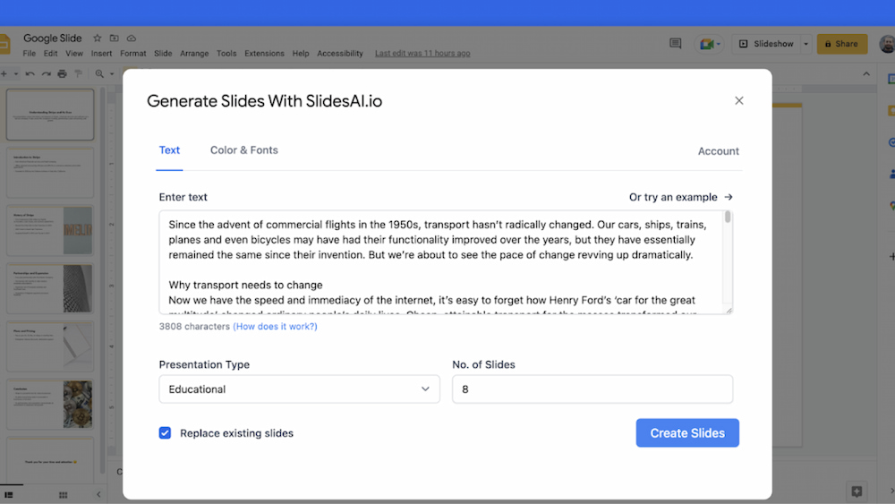
Task: Click the Google Slides logo icon
Action: point(5,44)
